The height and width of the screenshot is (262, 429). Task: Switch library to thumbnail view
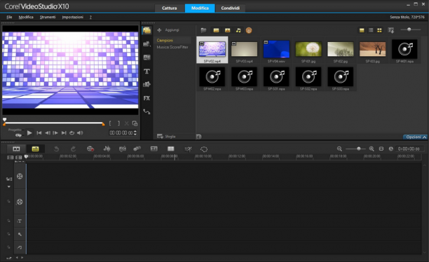379,30
